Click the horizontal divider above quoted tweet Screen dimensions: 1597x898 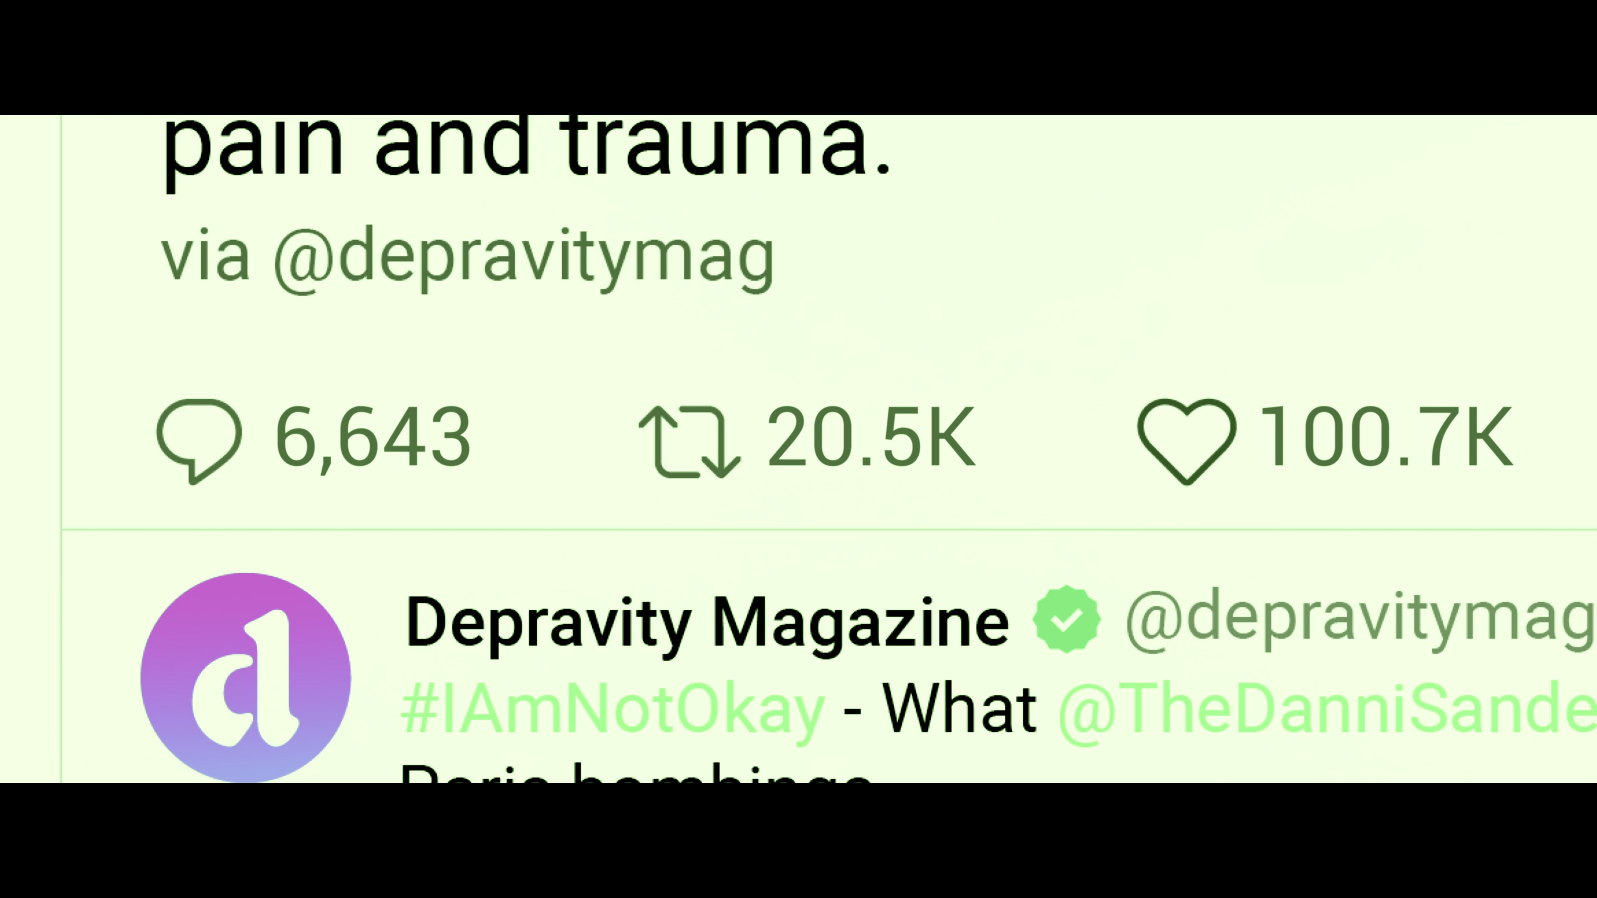coord(829,530)
